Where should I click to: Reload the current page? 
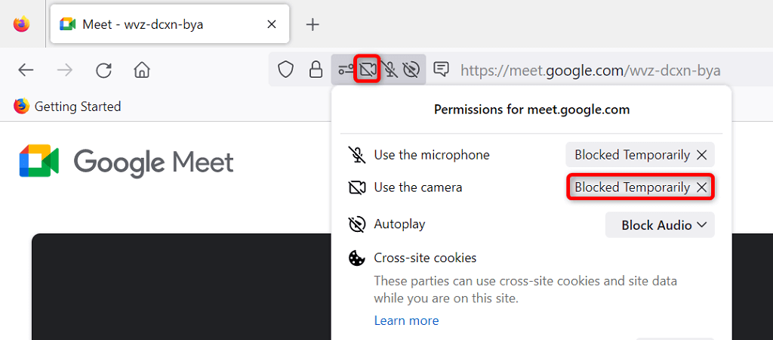point(103,70)
